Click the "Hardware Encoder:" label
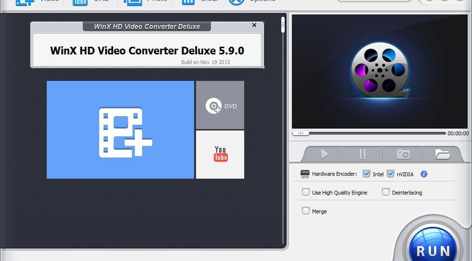 (x=334, y=174)
